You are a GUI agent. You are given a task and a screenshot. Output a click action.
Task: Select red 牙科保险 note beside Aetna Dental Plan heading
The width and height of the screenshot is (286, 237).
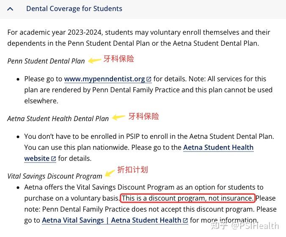coord(144,116)
